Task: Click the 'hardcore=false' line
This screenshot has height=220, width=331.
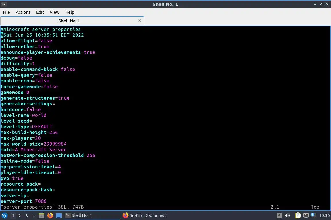Action: tap(21, 109)
